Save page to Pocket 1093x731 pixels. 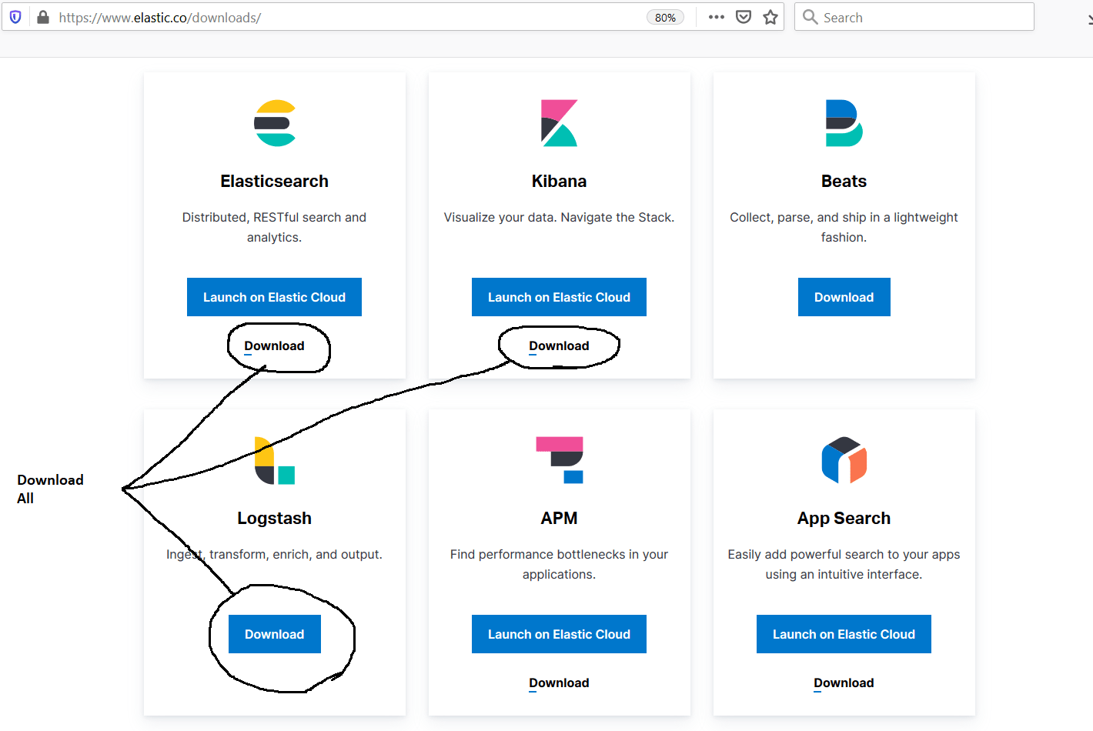(x=744, y=17)
